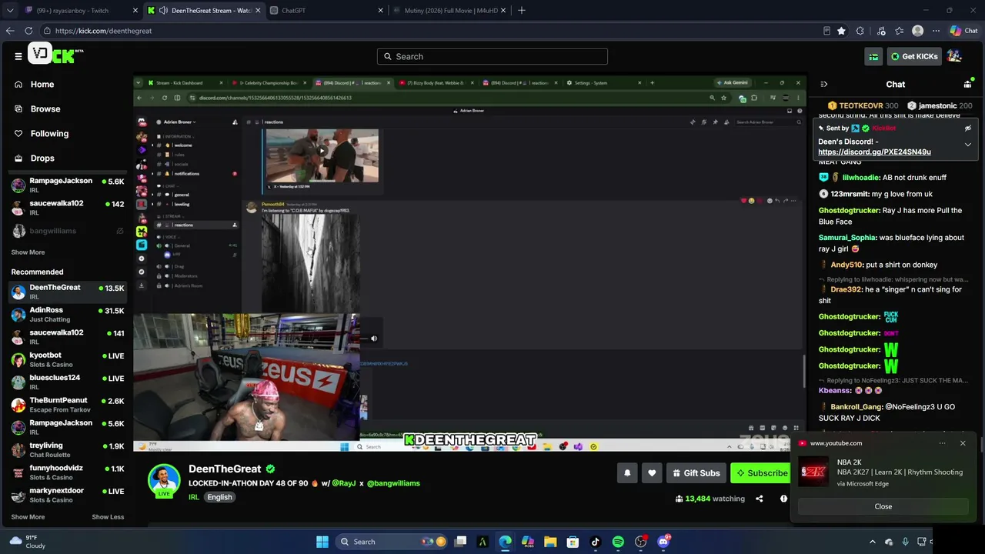
Task: Open the browser extensions puzzle icon
Action: click(860, 31)
